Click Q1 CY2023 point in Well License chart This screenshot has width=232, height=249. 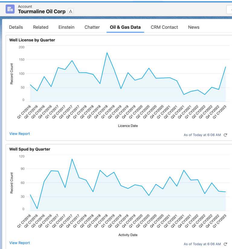[225, 67]
